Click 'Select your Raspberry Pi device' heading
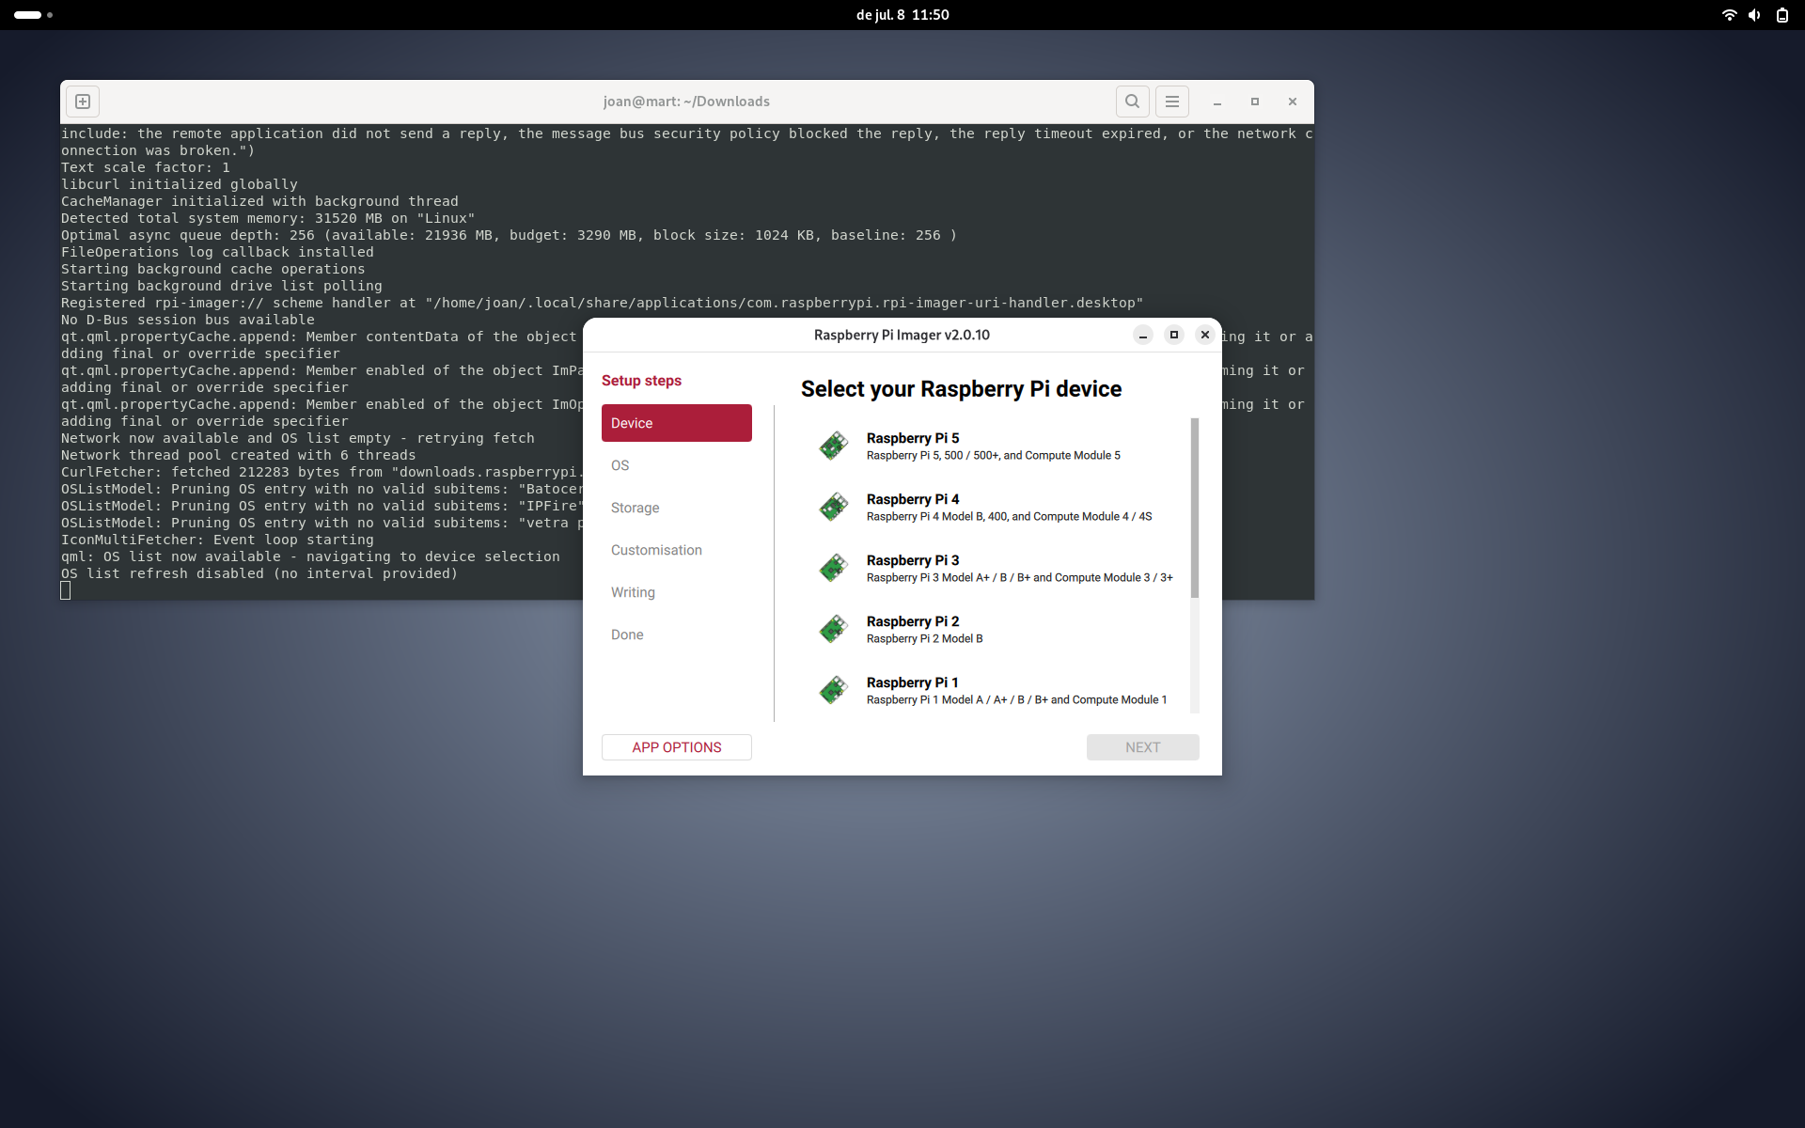The width and height of the screenshot is (1805, 1128). pyautogui.click(x=961, y=389)
